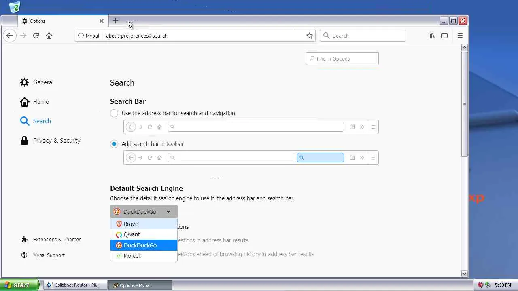Select 'Use the address bar for search' option
This screenshot has height=291, width=518.
tap(114, 113)
